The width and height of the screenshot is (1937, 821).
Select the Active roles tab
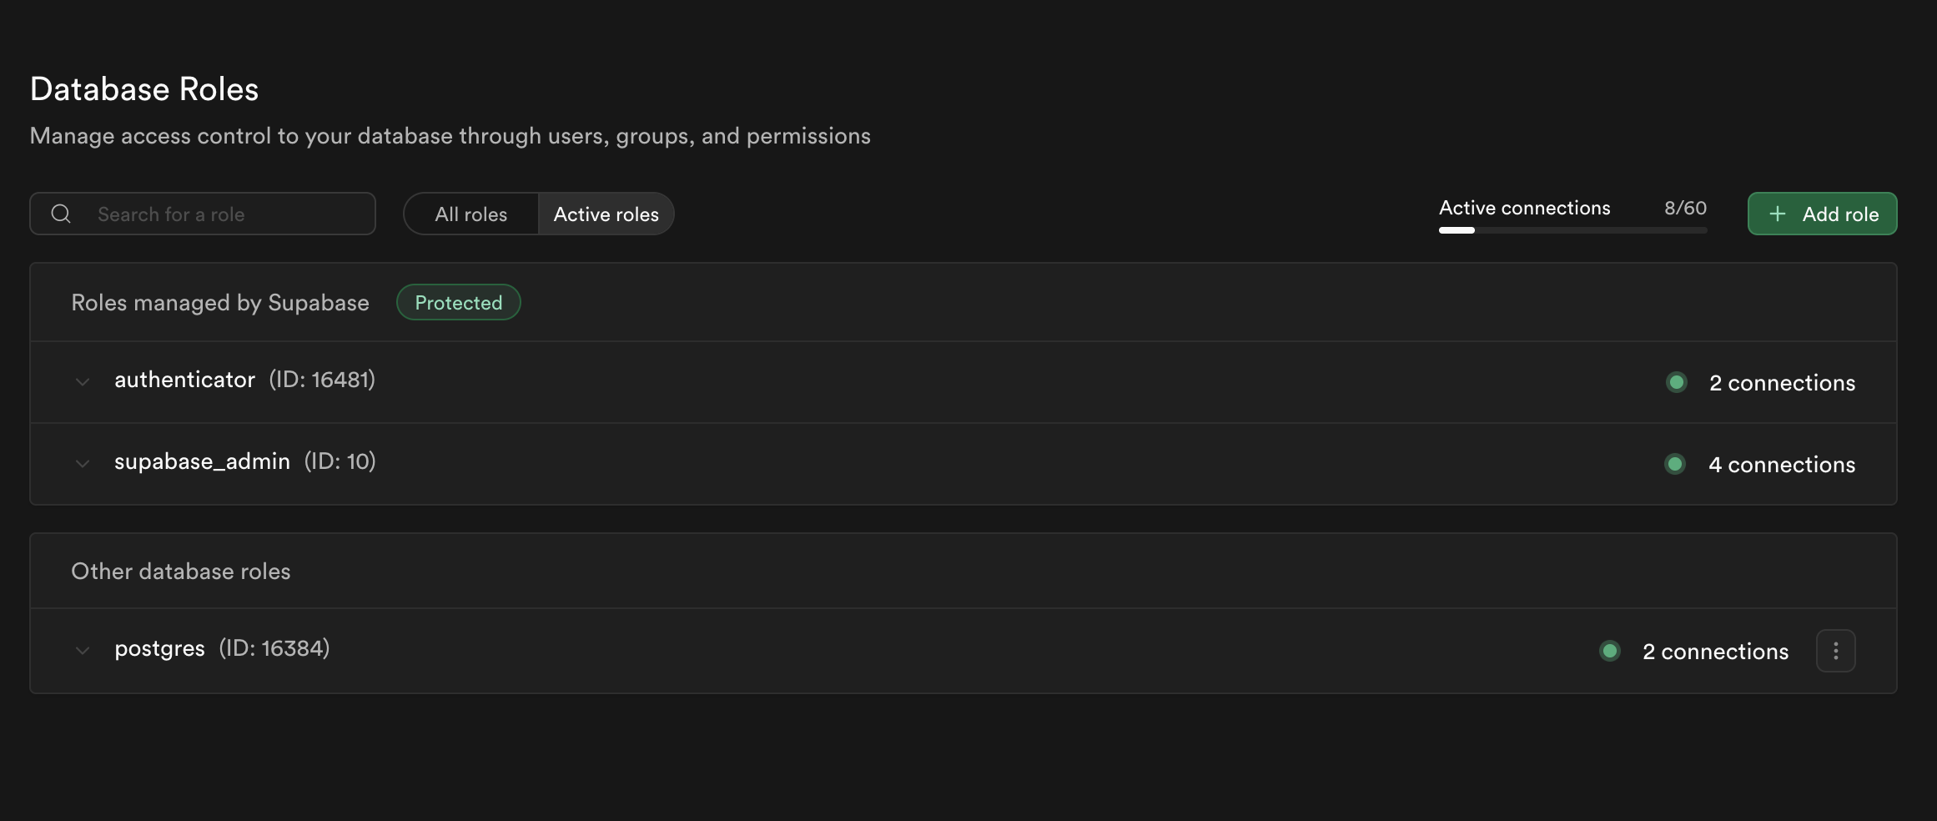[x=606, y=214]
